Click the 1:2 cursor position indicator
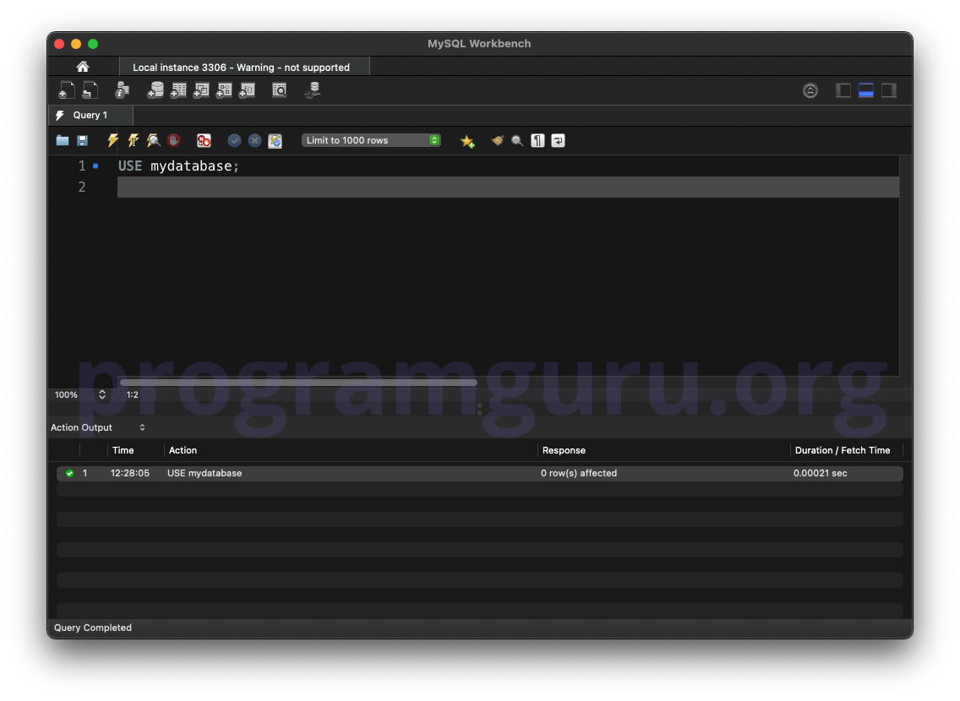This screenshot has height=701, width=960. pyautogui.click(x=132, y=394)
